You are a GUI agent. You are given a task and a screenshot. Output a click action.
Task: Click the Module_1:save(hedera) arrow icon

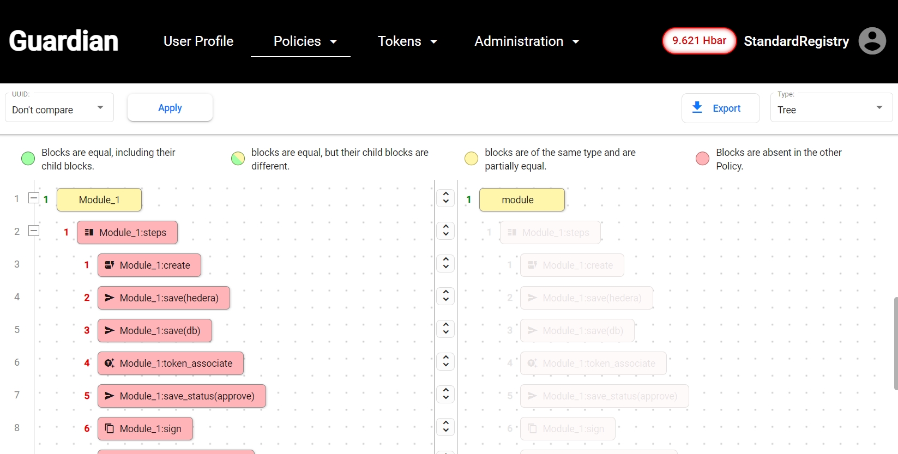[110, 298]
